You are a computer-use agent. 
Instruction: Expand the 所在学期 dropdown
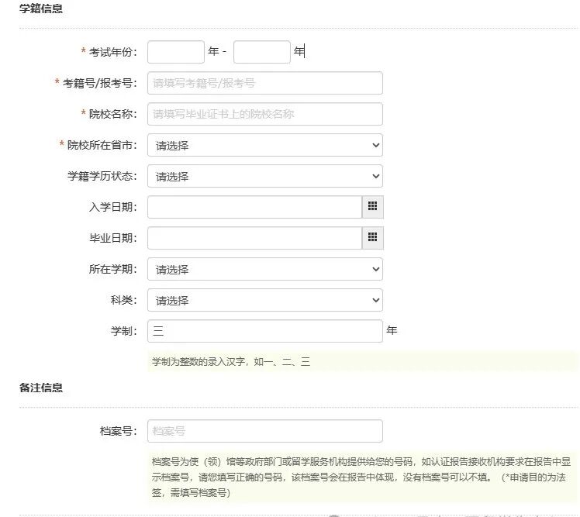coord(265,269)
